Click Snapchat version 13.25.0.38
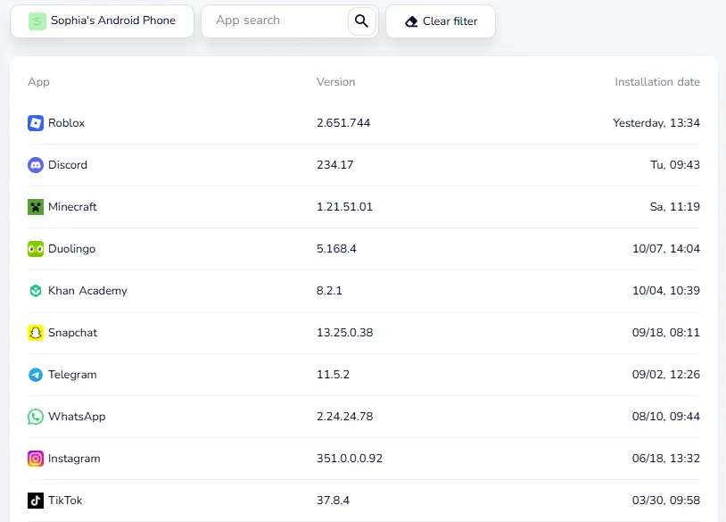Image resolution: width=726 pixels, height=522 pixels. [x=345, y=333]
